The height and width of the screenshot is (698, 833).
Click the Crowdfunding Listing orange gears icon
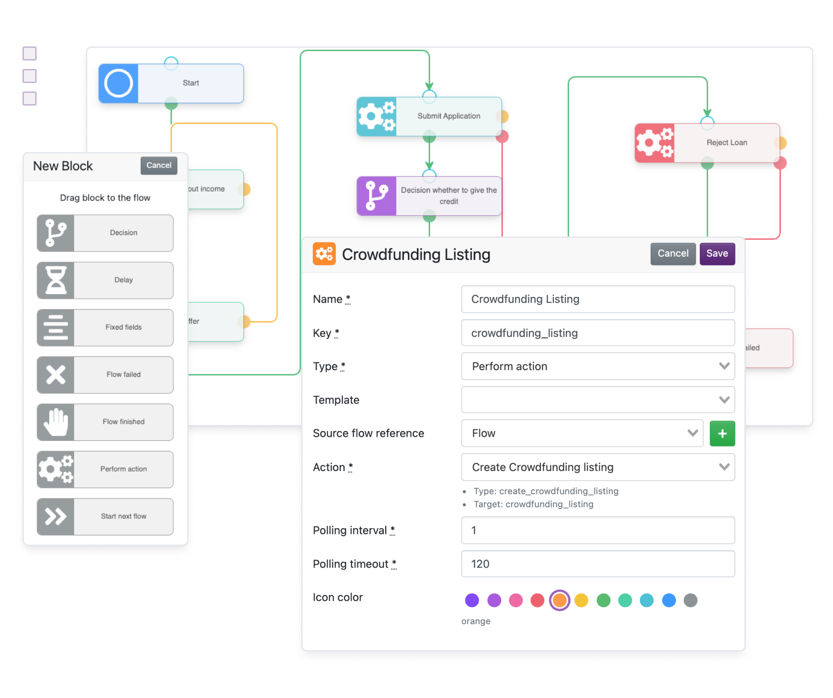point(324,254)
